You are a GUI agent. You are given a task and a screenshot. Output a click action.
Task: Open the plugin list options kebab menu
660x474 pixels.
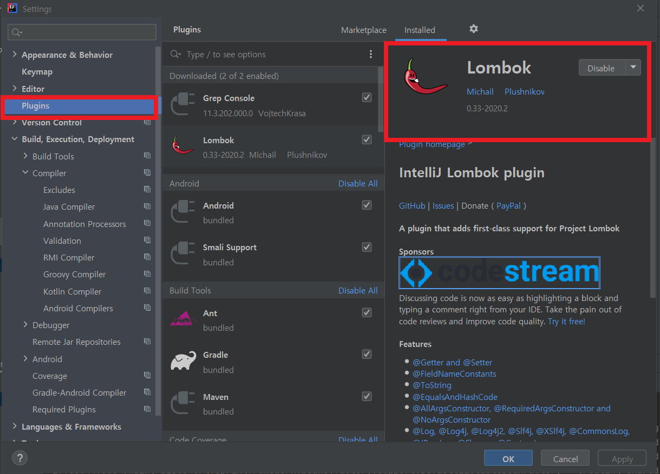point(371,54)
